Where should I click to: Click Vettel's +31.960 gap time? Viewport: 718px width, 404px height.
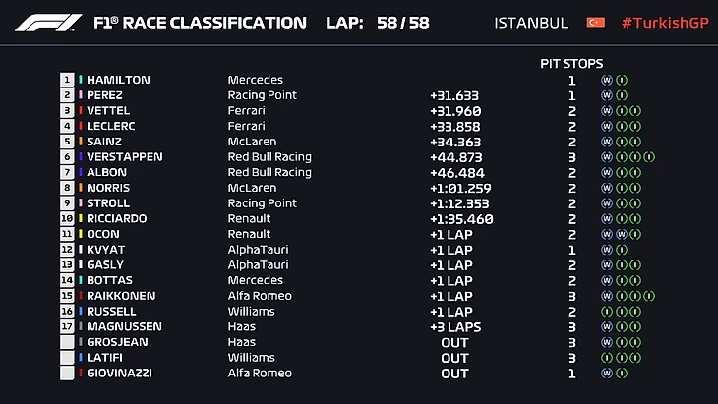pos(453,111)
